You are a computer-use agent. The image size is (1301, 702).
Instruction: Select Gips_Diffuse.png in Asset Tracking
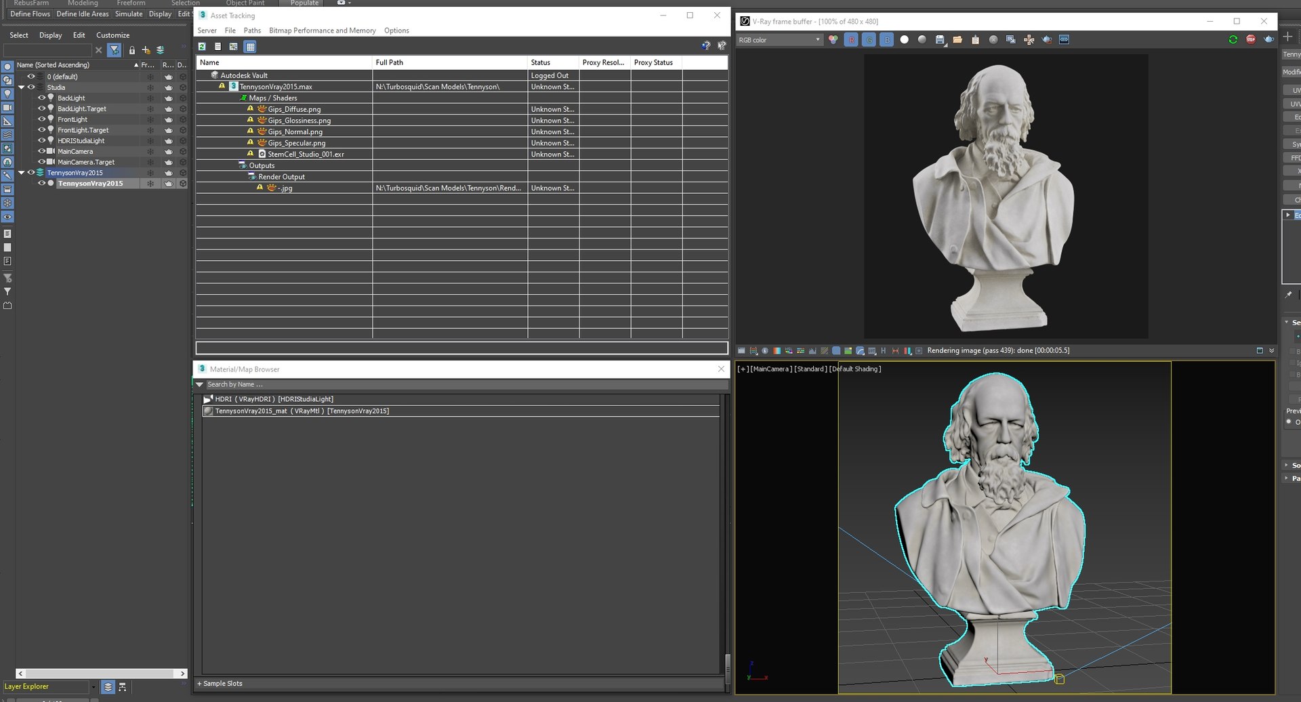pos(294,109)
